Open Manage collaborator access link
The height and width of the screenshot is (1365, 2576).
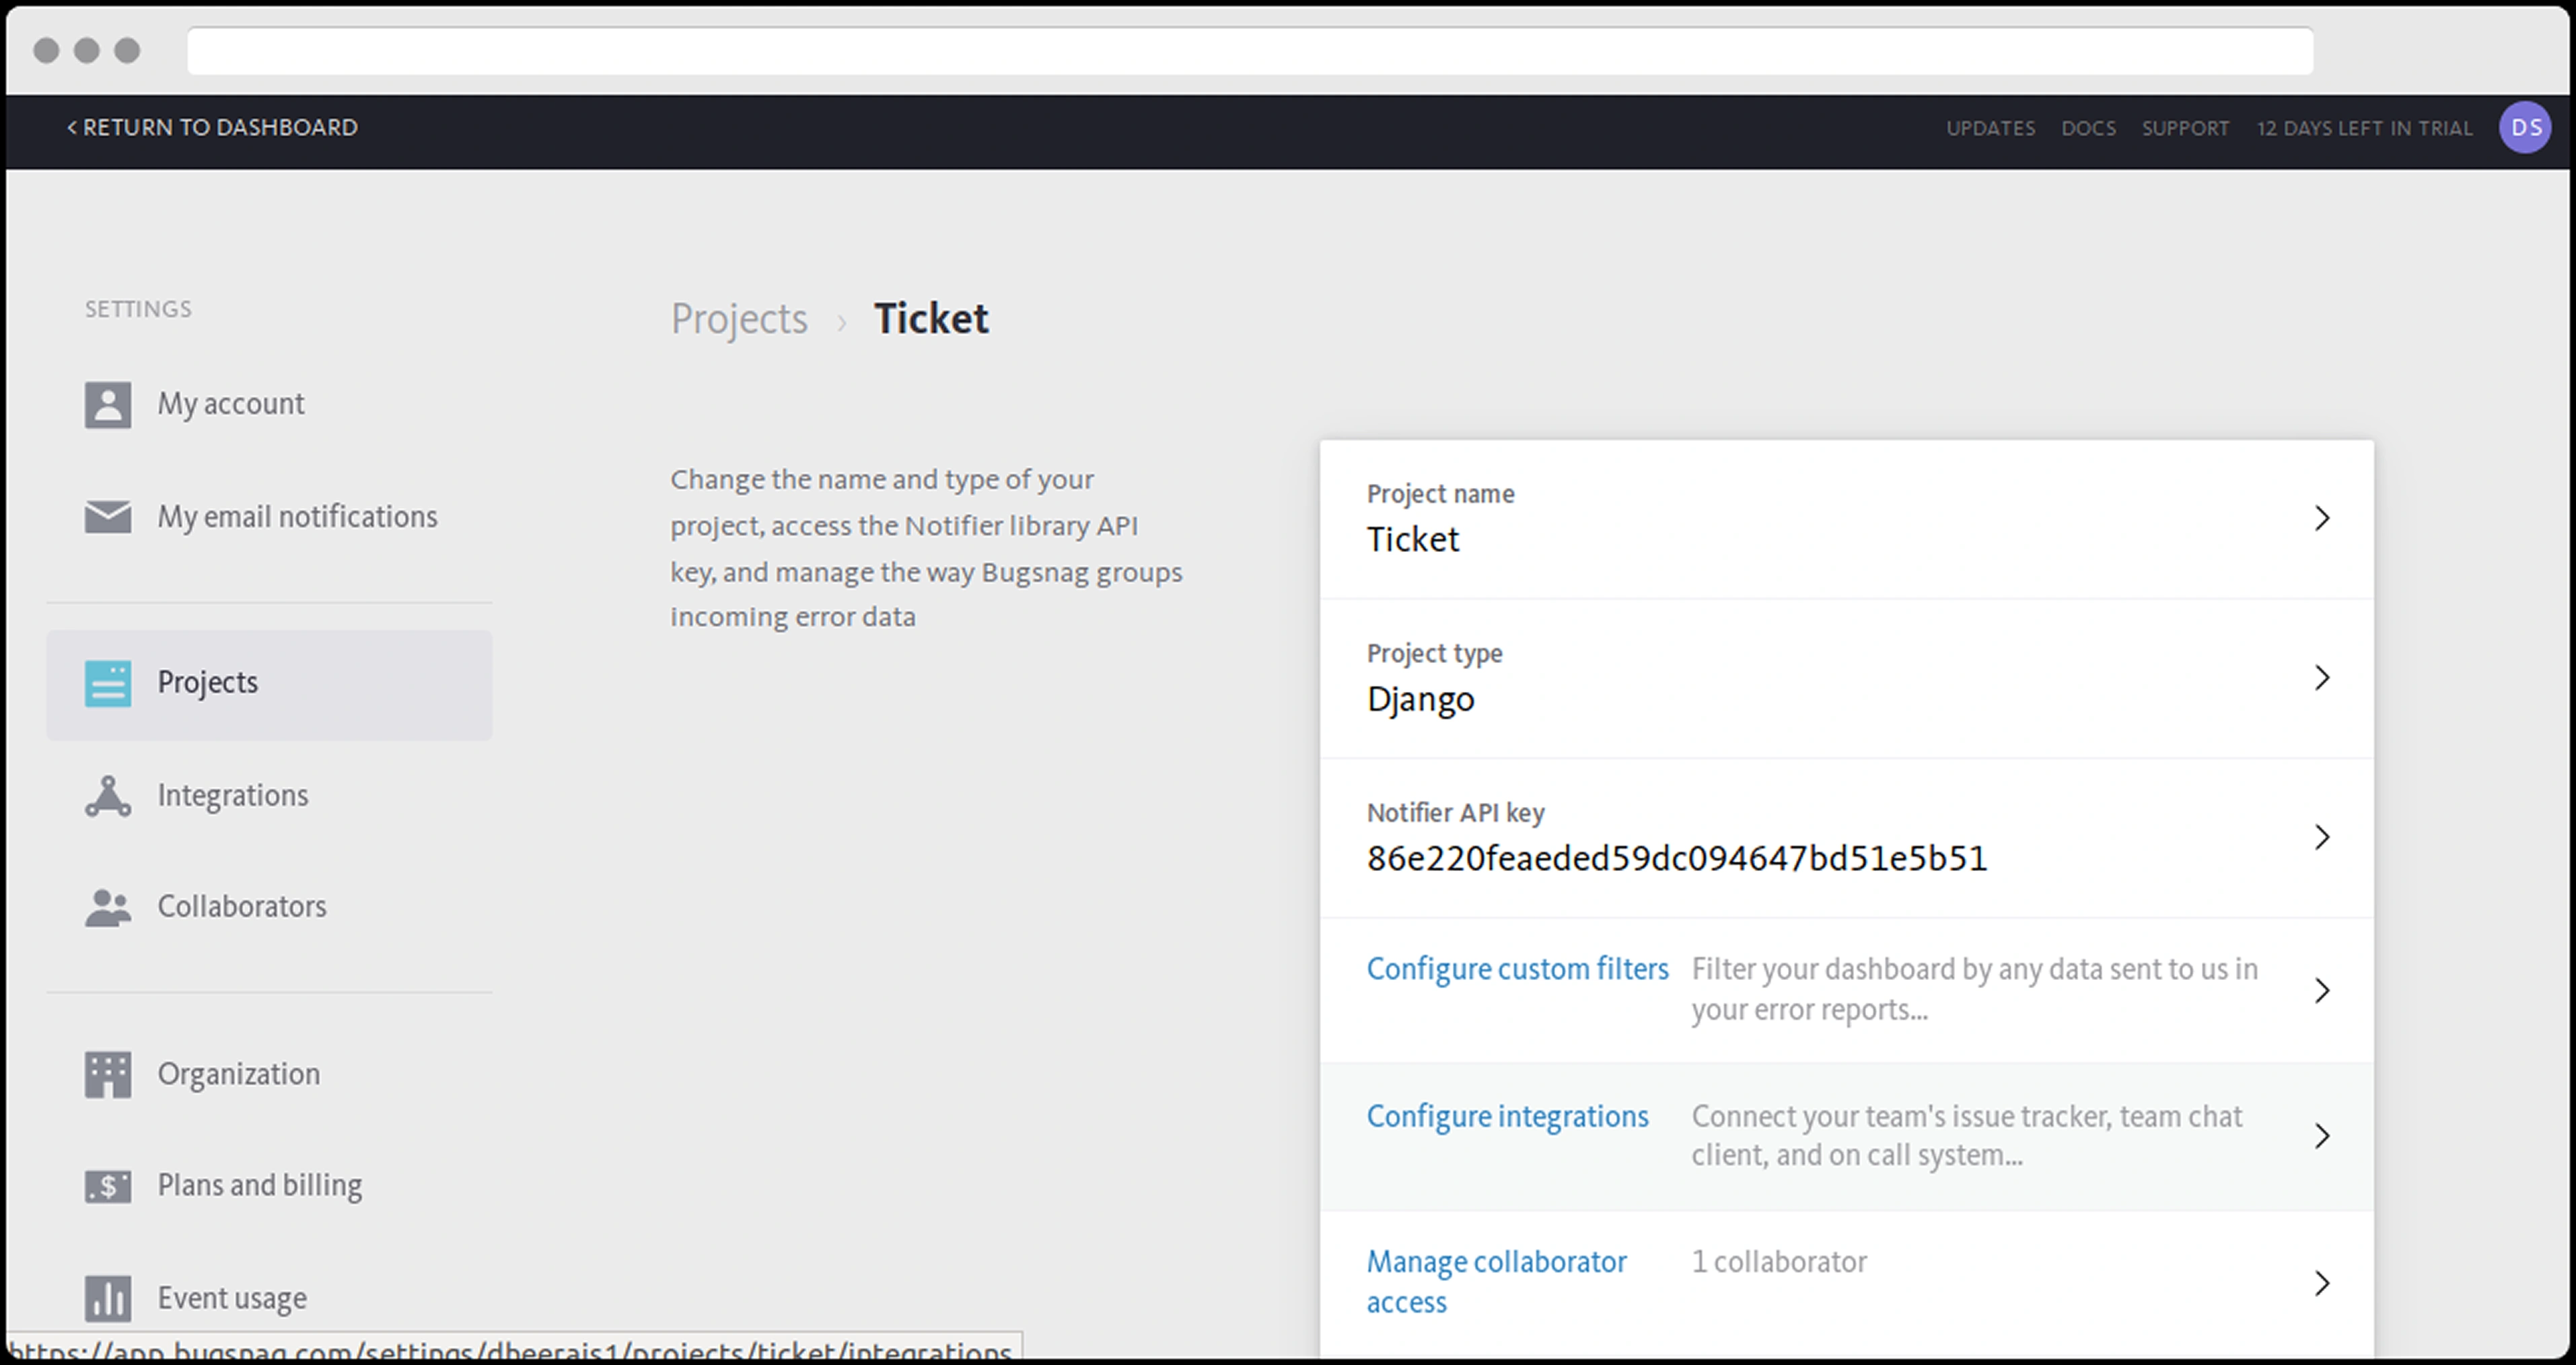pos(1496,1262)
